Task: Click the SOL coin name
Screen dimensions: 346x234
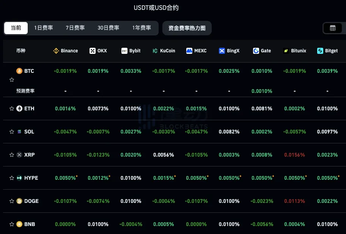Action: click(29, 132)
